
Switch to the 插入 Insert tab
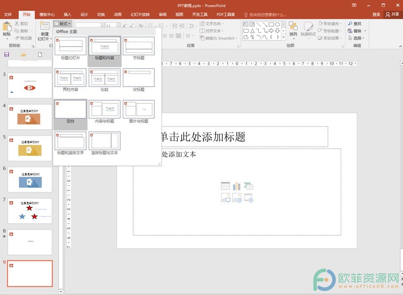click(x=67, y=14)
